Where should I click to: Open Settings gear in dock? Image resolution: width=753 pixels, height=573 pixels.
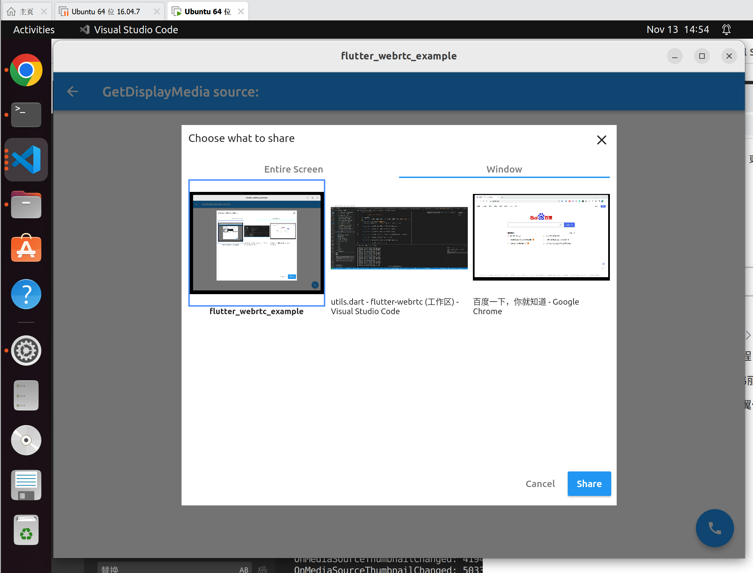pos(26,350)
